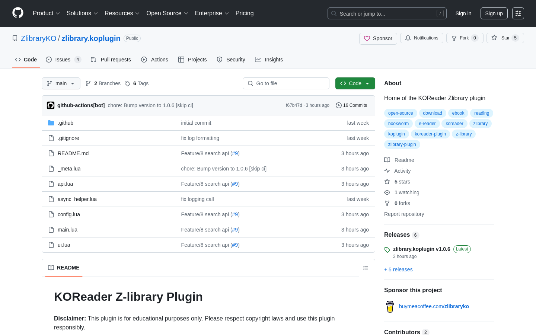View the 1 watching link
The image size is (536, 335).
402,192
